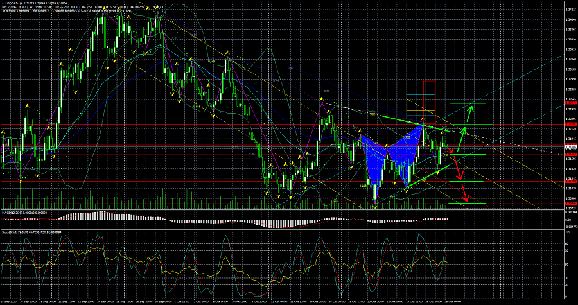Click the upper green upward arrow
Viewport: 578px width, 305px height.
click(x=471, y=114)
